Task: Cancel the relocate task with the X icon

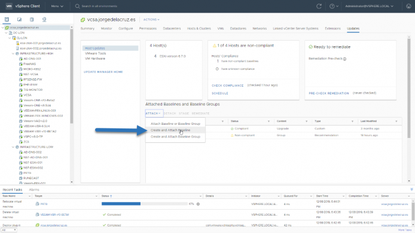Action: coord(198,204)
